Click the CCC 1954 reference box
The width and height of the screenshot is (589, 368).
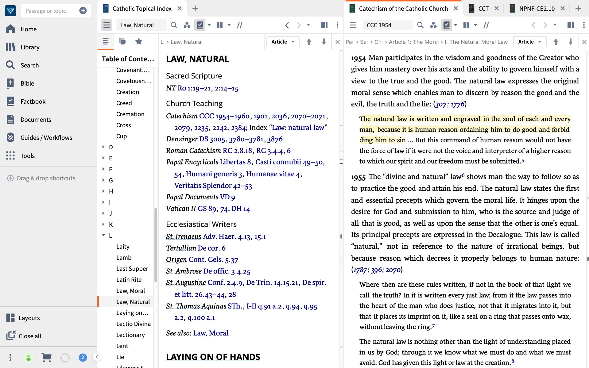coord(387,25)
